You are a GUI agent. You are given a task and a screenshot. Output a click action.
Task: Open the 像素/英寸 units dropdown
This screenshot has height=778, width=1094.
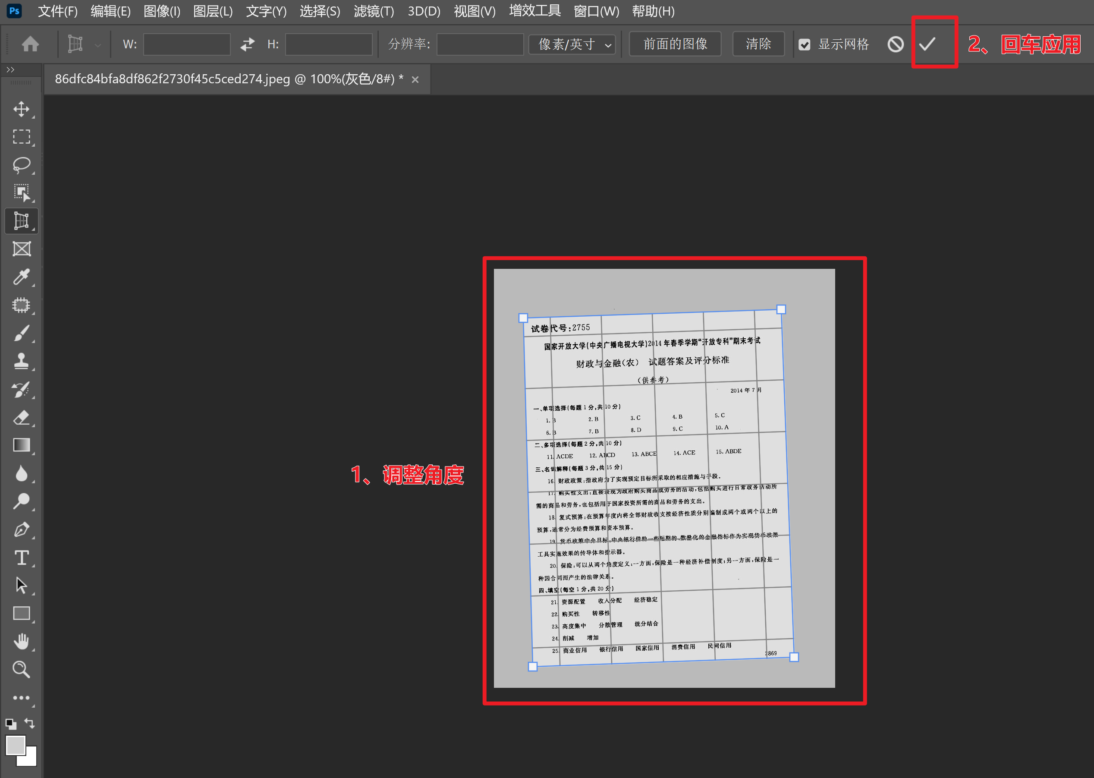click(572, 44)
